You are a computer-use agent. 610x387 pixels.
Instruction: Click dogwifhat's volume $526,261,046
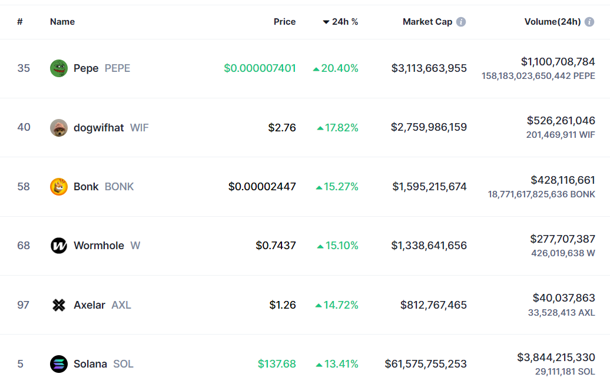[x=561, y=121]
